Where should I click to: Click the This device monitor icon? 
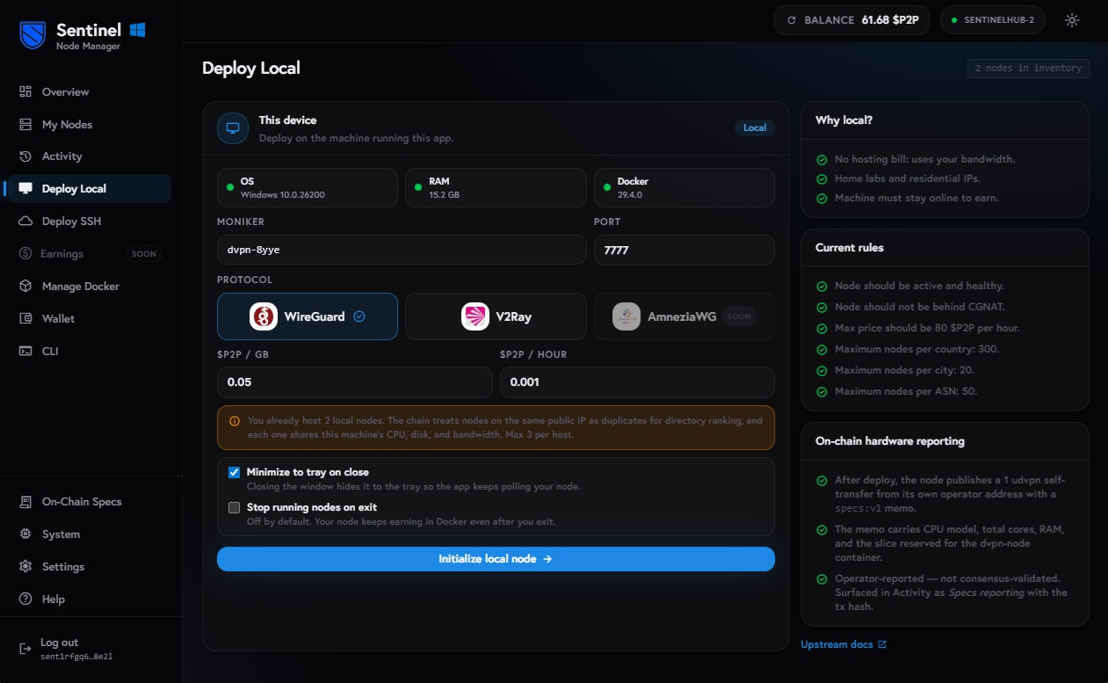point(233,128)
